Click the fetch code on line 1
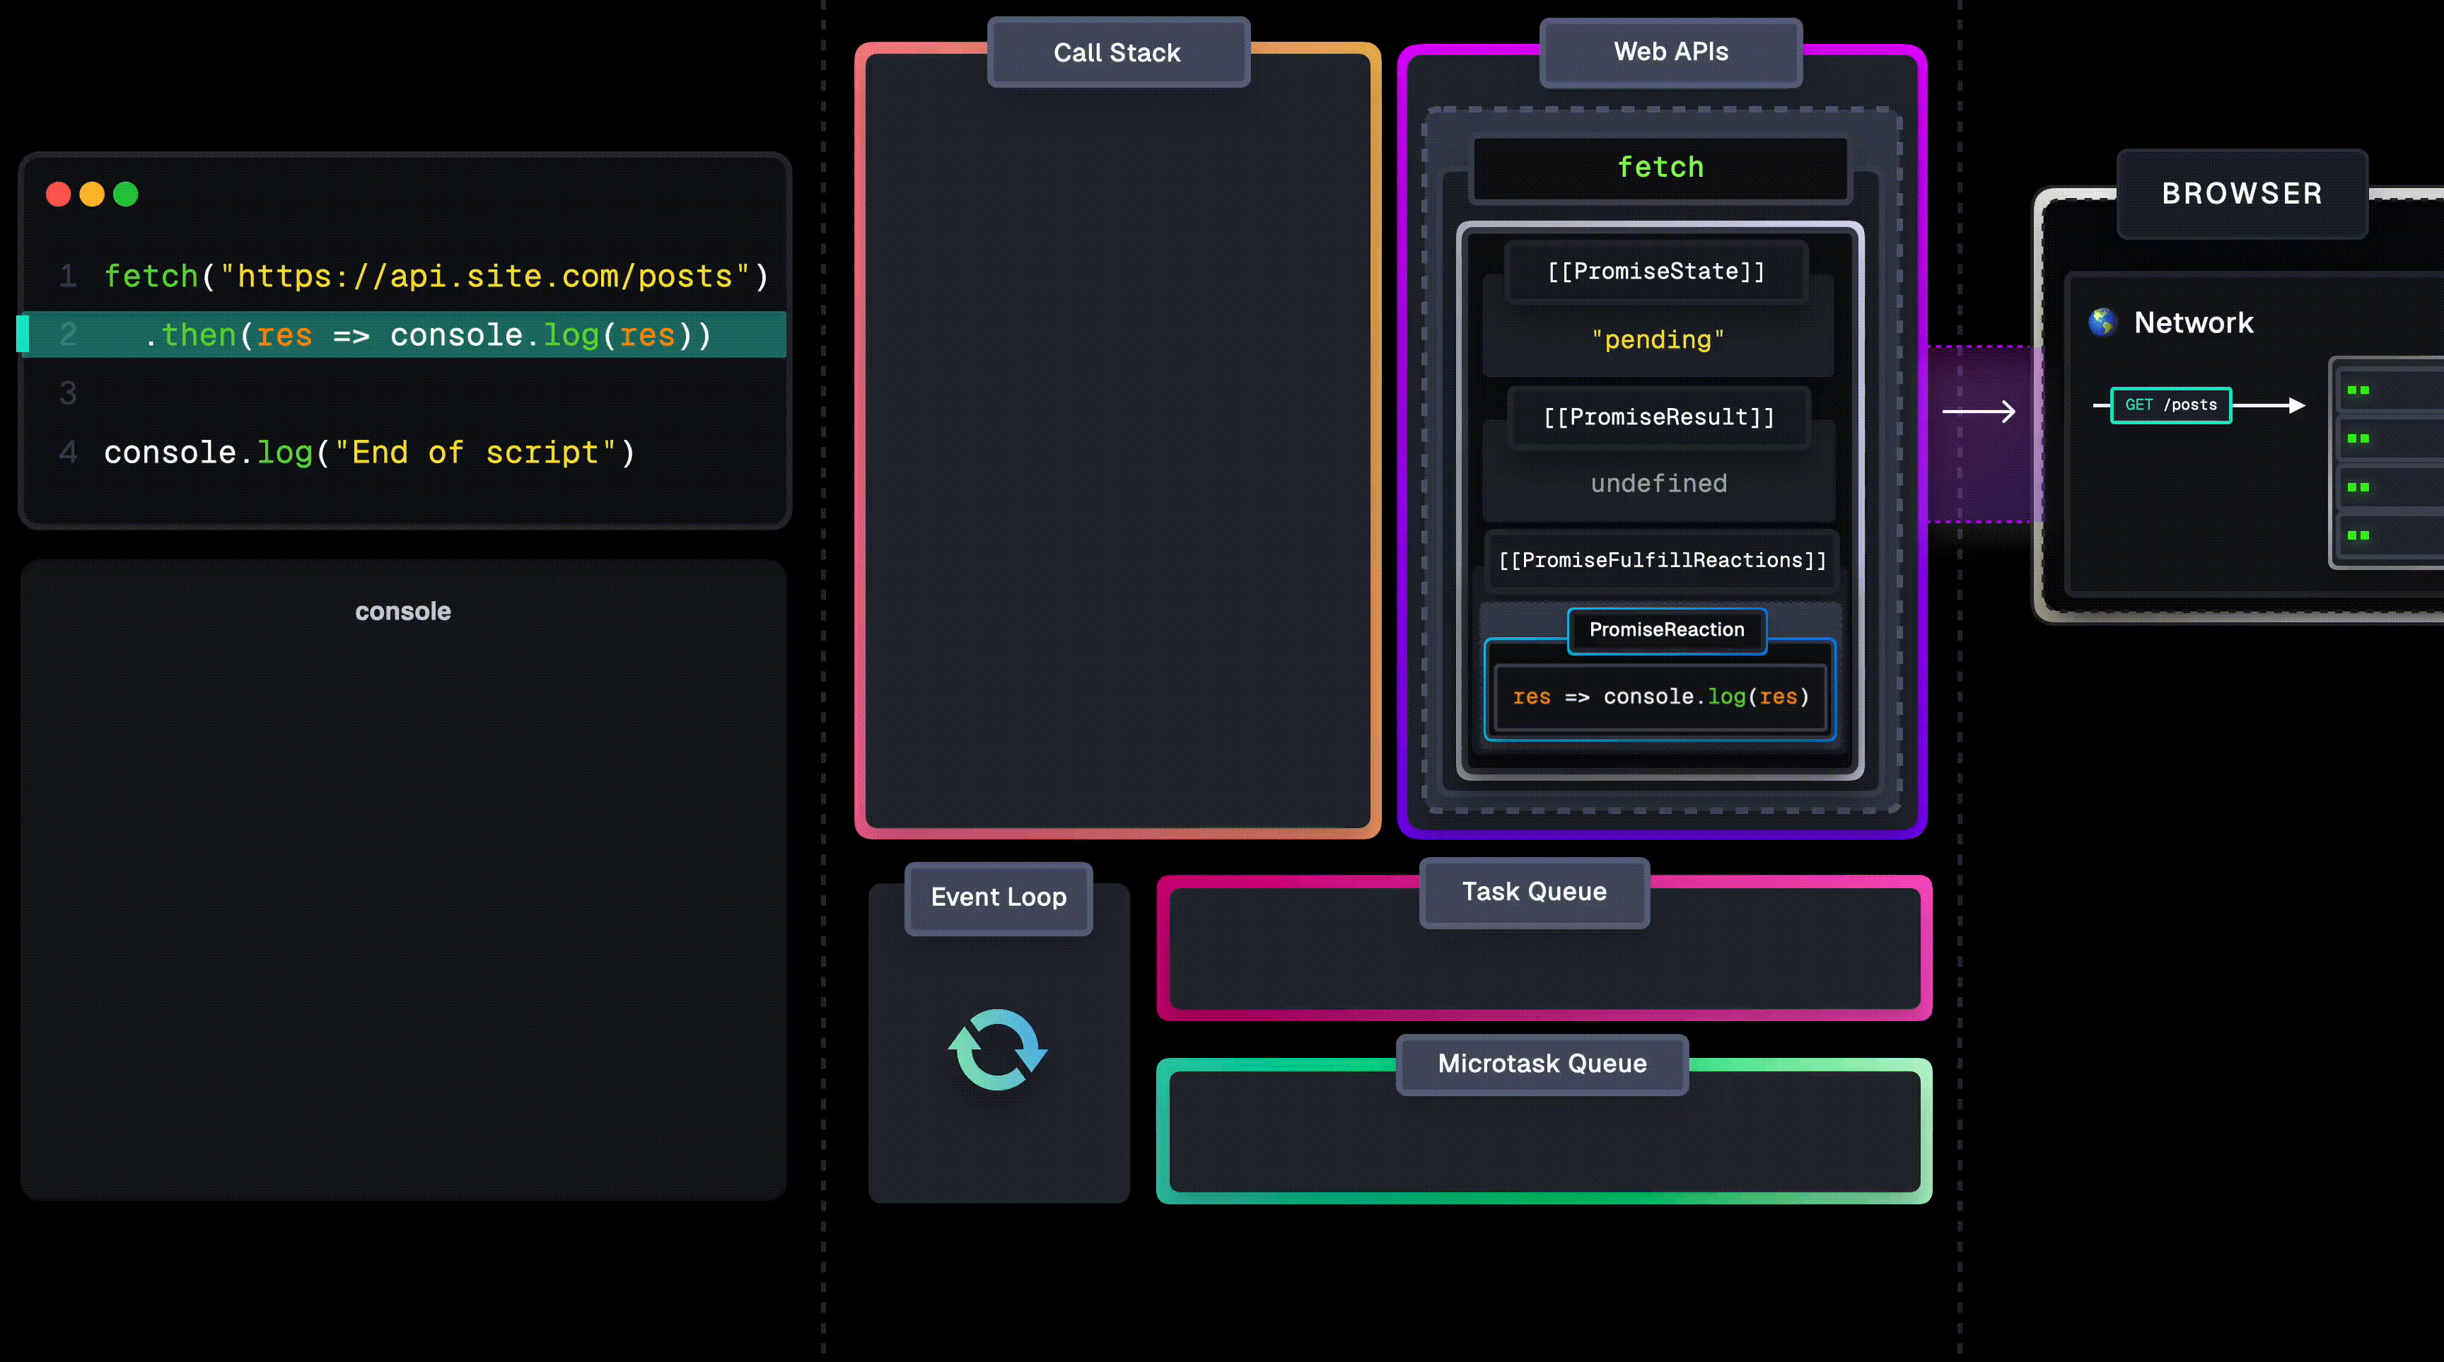The image size is (2444, 1362). pyautogui.click(x=436, y=276)
